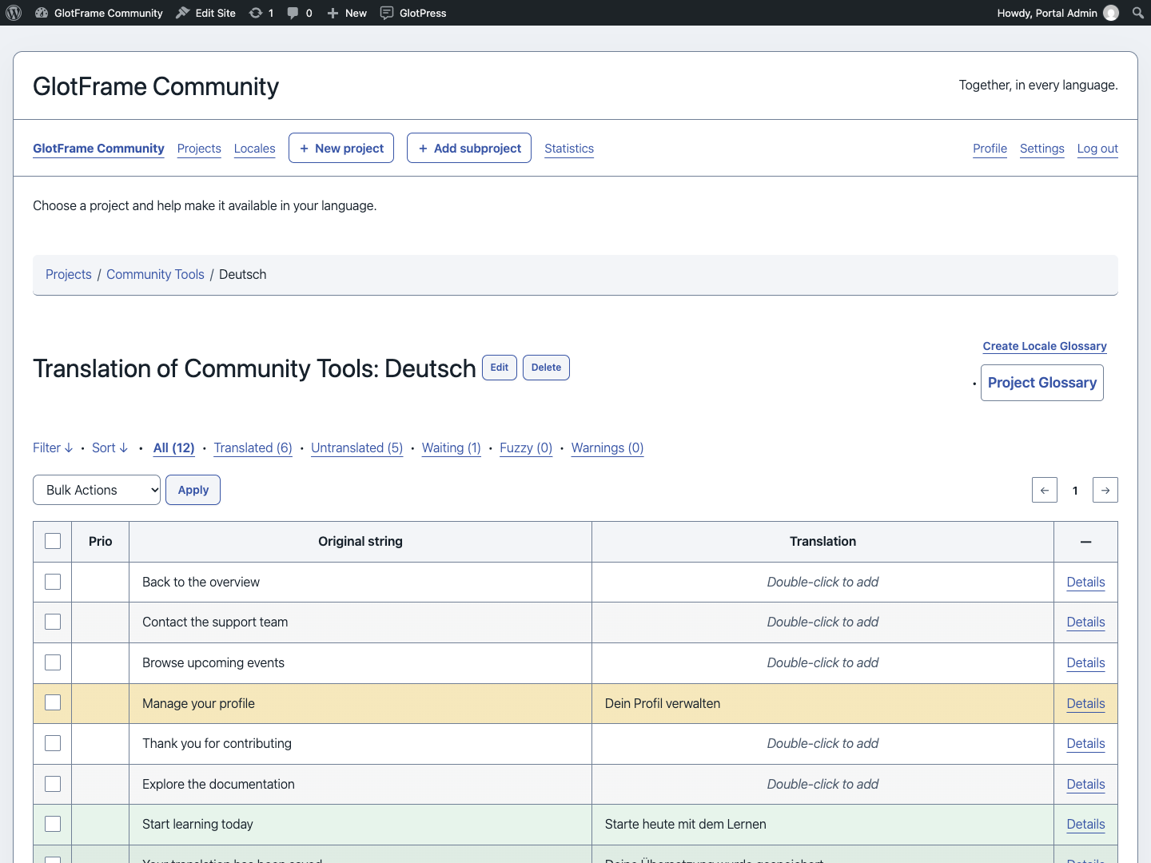The width and height of the screenshot is (1151, 863).
Task: Check the 'Manage your profile' row checkbox
Action: 53,702
